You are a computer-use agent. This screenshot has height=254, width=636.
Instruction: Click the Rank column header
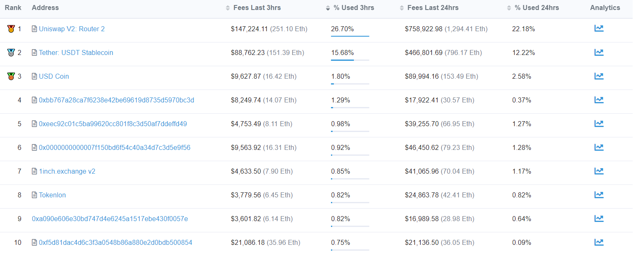pos(13,8)
